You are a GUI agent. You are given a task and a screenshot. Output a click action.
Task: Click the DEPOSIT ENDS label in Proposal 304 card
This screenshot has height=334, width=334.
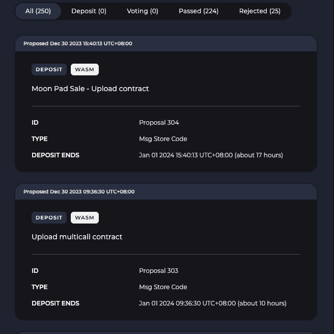click(x=55, y=155)
